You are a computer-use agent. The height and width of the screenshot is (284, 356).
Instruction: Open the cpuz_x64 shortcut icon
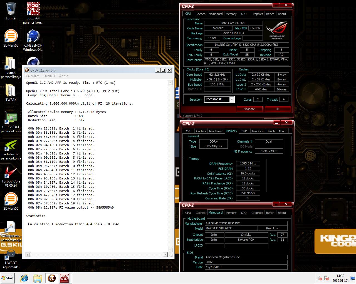pyautogui.click(x=33, y=9)
